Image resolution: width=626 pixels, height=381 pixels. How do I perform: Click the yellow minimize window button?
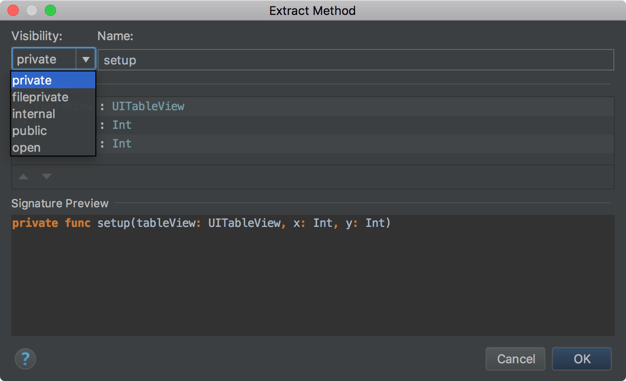[x=32, y=10]
